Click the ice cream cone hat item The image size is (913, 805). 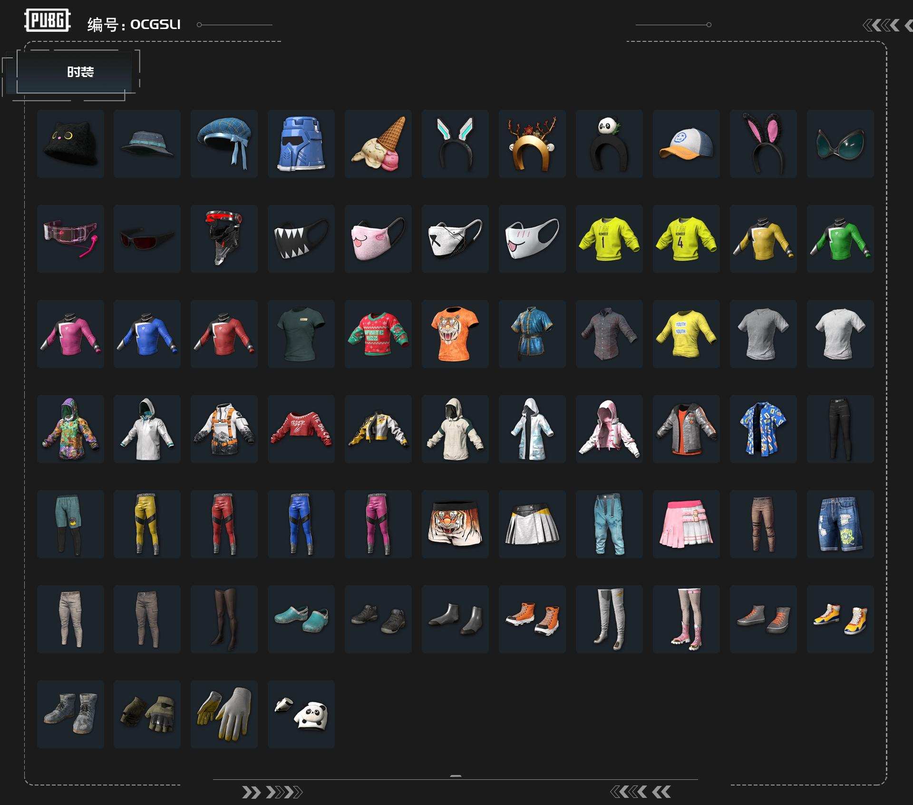(x=378, y=144)
